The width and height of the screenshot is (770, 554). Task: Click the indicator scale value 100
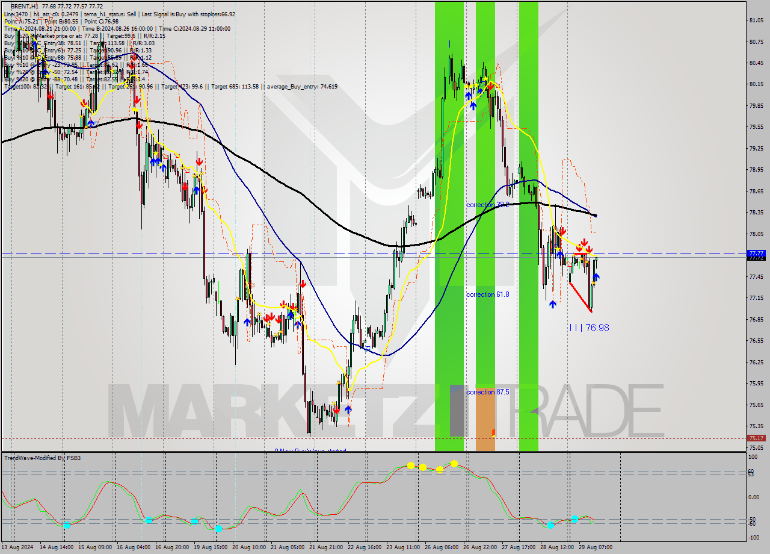tap(754, 457)
